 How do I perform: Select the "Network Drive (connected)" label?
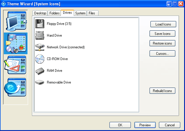click(x=66, y=47)
